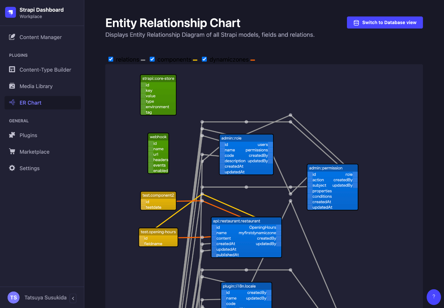Click environment field in core-store
The image size is (444, 308).
coord(157,107)
